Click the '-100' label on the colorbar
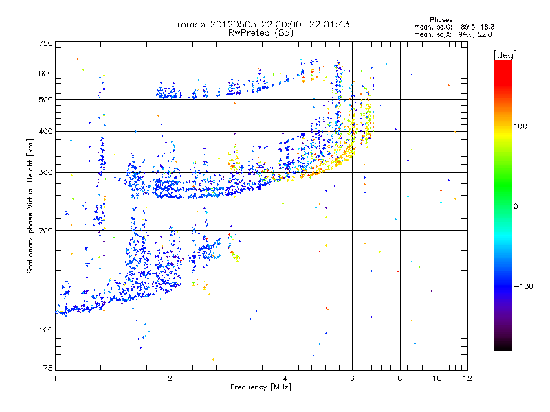 tap(524, 286)
